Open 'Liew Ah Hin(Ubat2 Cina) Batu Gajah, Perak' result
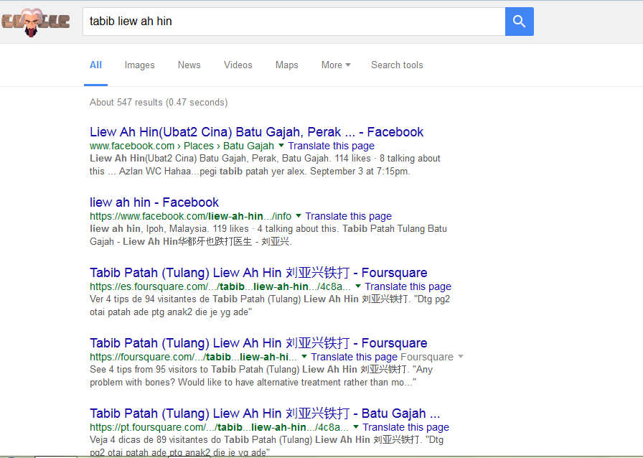Screen dimensions: 643x458 pyautogui.click(x=256, y=132)
